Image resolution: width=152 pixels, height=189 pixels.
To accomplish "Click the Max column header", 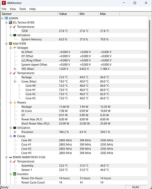I will [x=109, y=14].
